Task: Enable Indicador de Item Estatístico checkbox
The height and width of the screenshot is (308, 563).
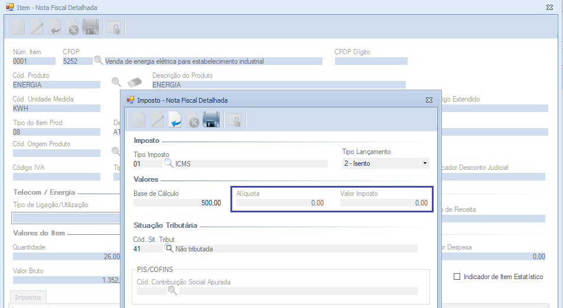Action: [456, 277]
